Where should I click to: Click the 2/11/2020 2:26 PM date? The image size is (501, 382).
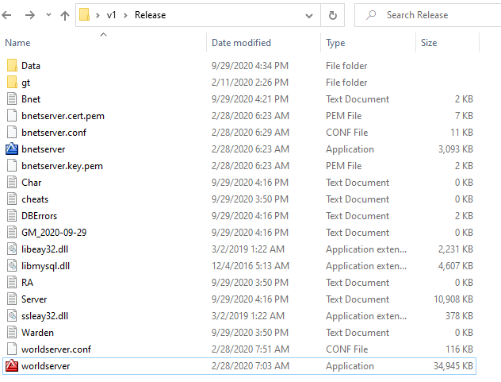[250, 83]
